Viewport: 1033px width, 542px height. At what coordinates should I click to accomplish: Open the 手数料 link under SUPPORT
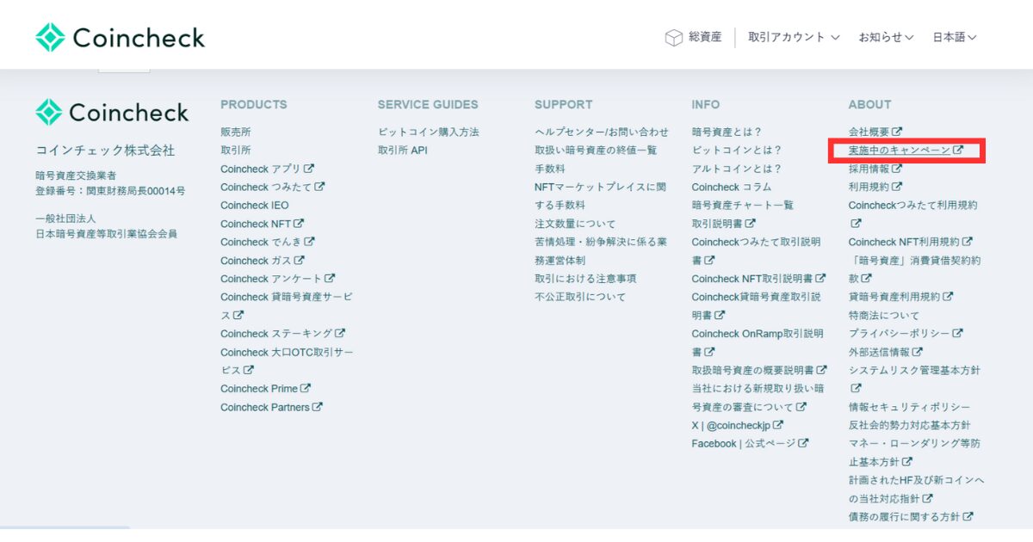[x=550, y=169]
